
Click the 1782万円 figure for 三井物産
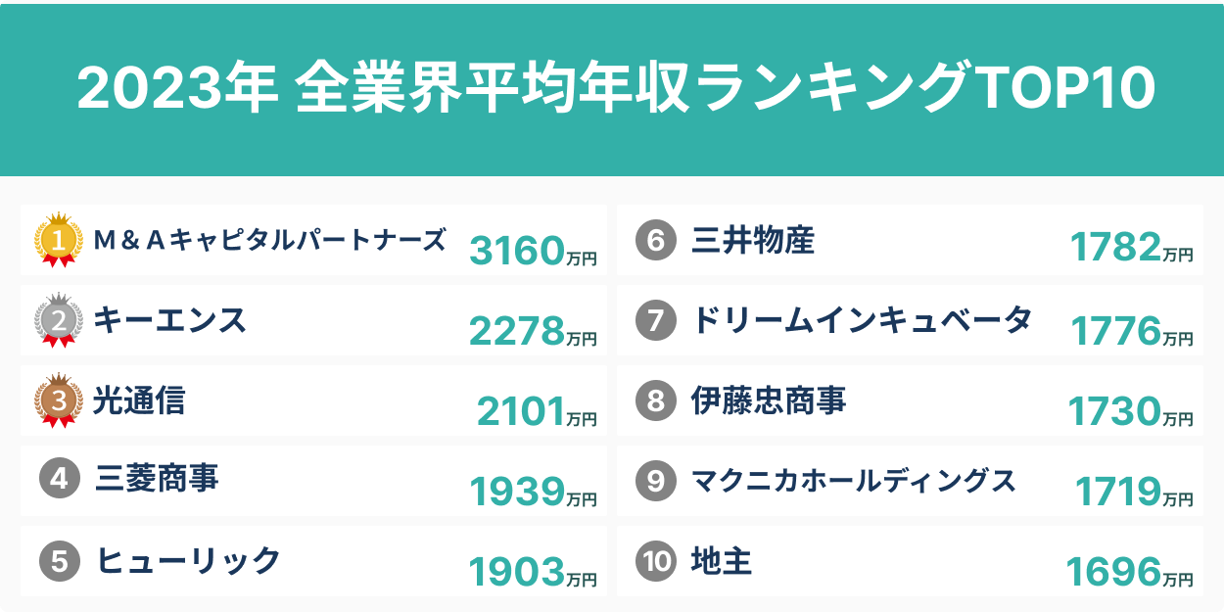coord(1132,252)
